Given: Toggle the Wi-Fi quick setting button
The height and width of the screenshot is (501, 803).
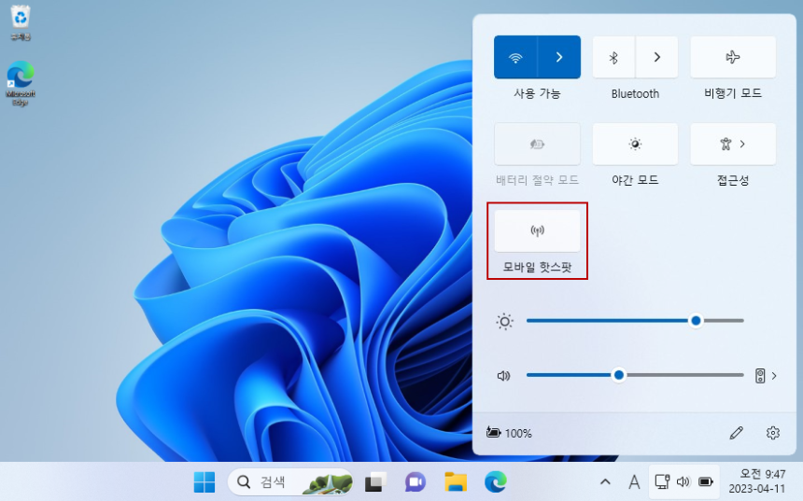Looking at the screenshot, I should coord(515,57).
